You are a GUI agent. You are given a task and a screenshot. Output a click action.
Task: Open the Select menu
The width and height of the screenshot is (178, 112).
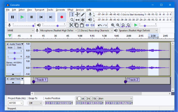coord(21,10)
